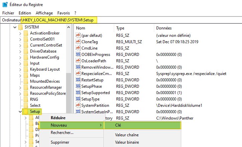Click the SetupType DWORD icon

(x=78, y=98)
